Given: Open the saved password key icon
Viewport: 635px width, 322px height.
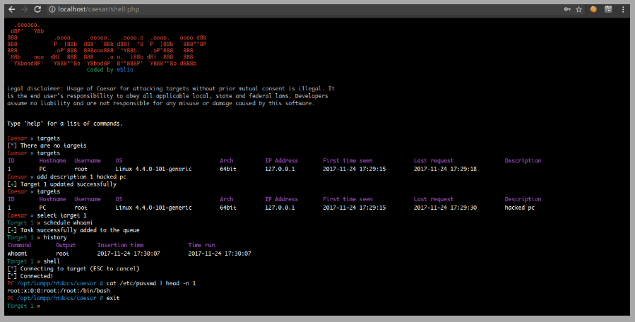Looking at the screenshot, I should click(568, 9).
